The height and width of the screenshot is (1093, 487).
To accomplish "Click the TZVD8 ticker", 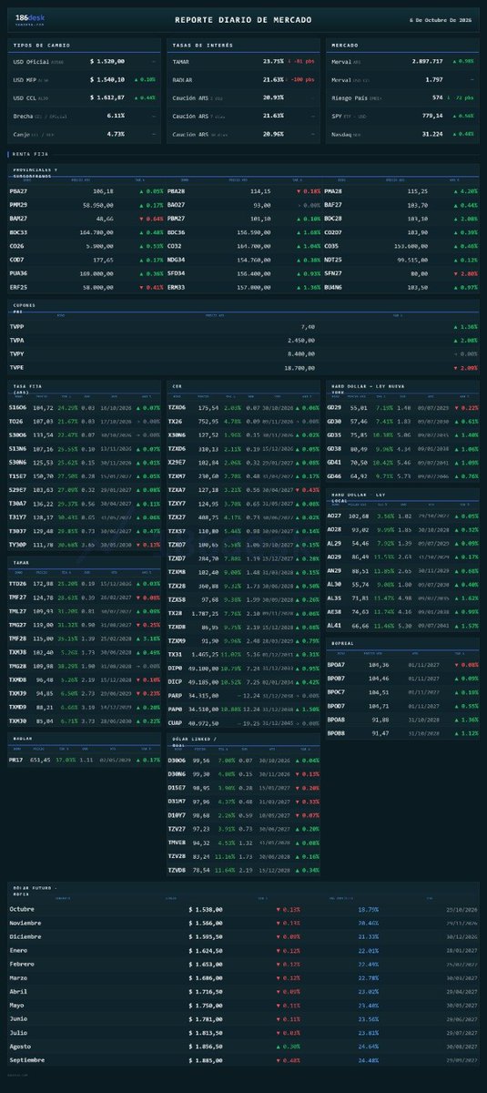I will [x=178, y=869].
